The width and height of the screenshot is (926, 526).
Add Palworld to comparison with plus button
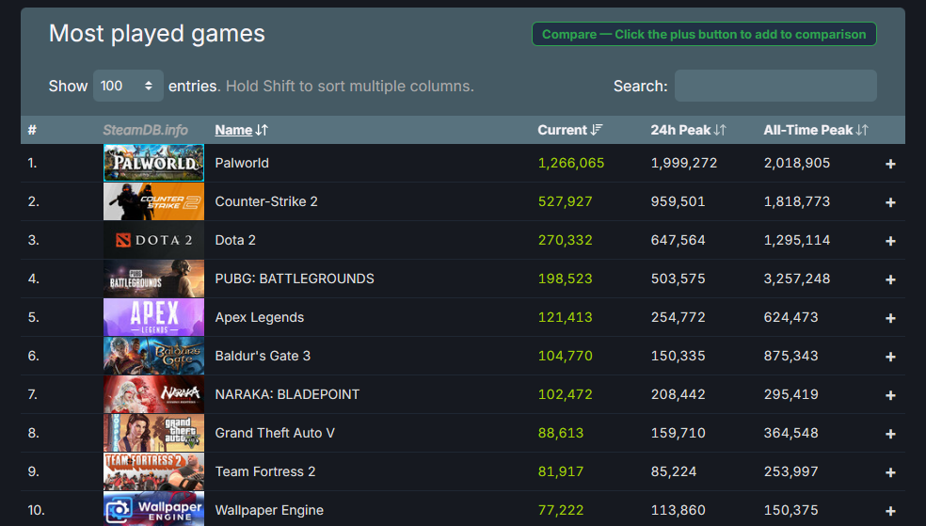coord(890,164)
